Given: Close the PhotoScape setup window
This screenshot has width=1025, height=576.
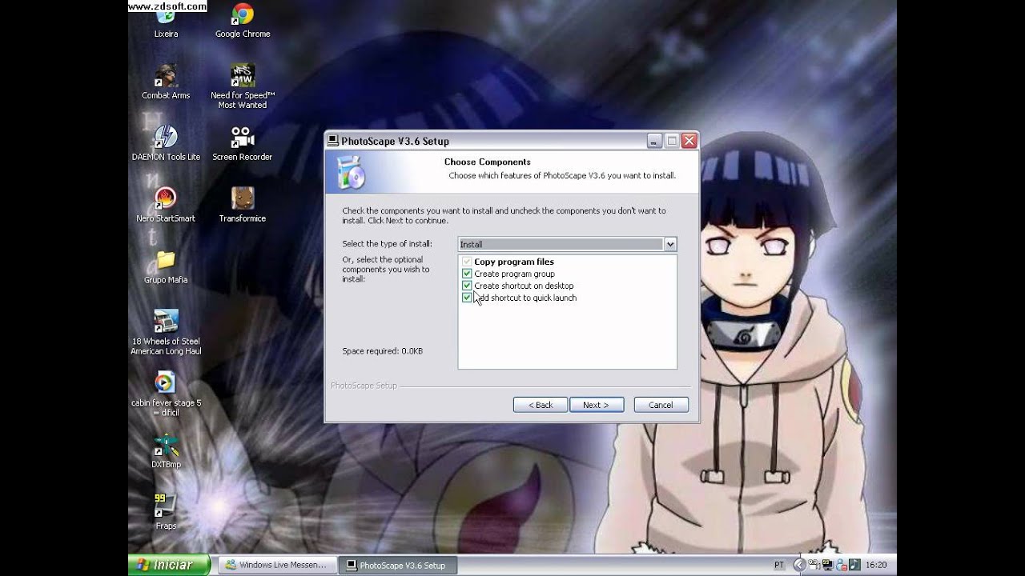Looking at the screenshot, I should point(689,141).
